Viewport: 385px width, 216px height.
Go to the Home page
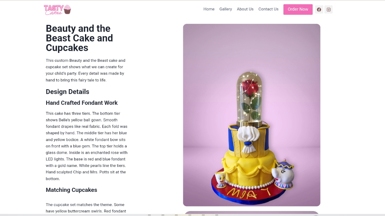(209, 9)
